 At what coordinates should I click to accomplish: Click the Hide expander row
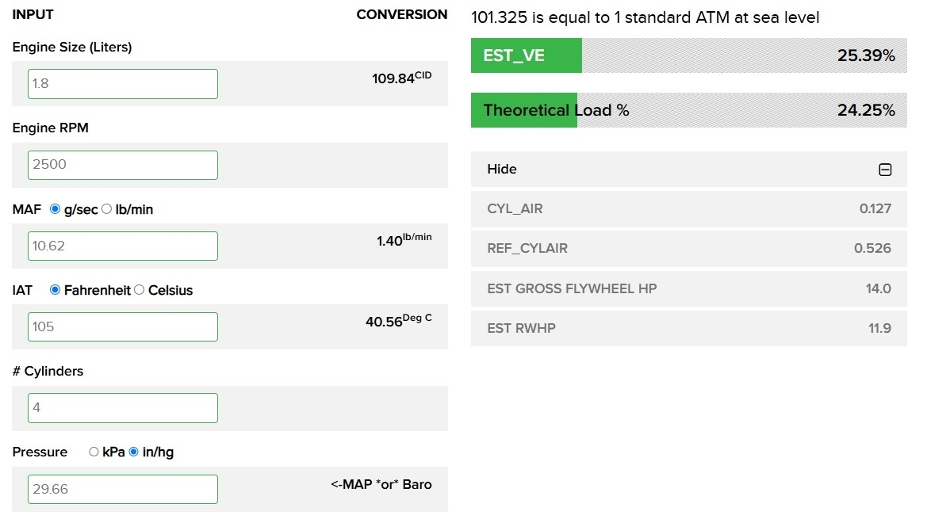pyautogui.click(x=688, y=170)
